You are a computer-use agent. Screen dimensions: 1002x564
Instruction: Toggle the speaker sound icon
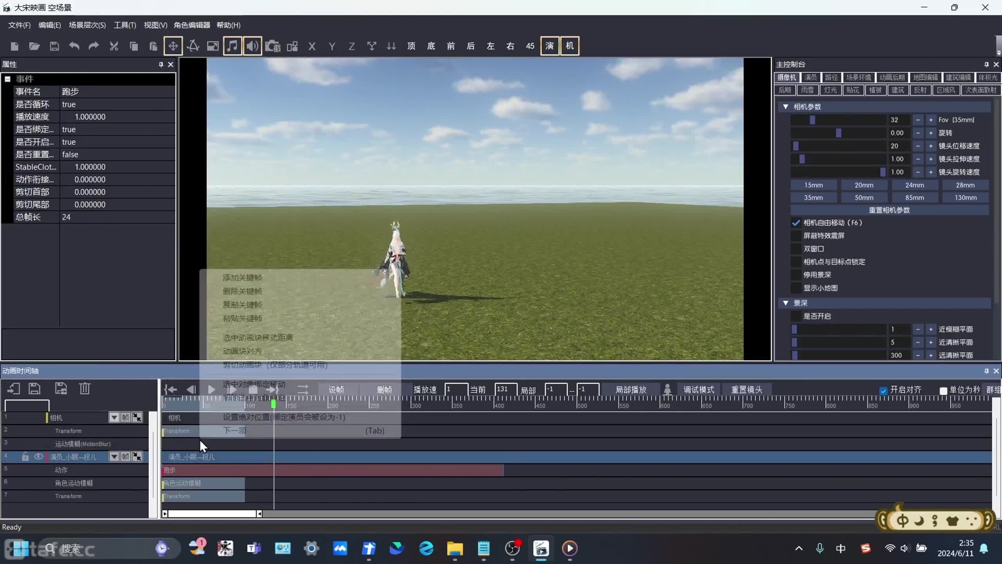(252, 46)
